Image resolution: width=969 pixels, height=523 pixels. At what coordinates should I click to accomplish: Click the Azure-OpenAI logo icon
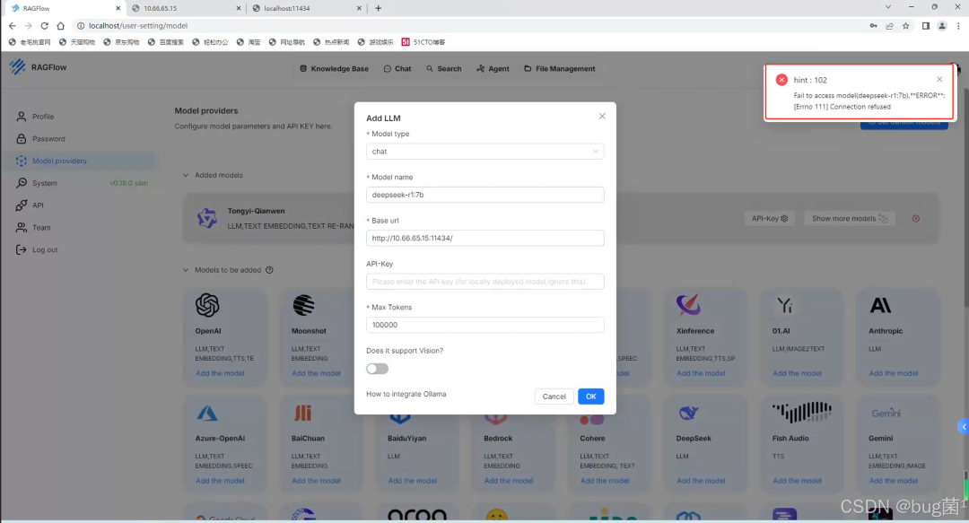pyautogui.click(x=207, y=413)
